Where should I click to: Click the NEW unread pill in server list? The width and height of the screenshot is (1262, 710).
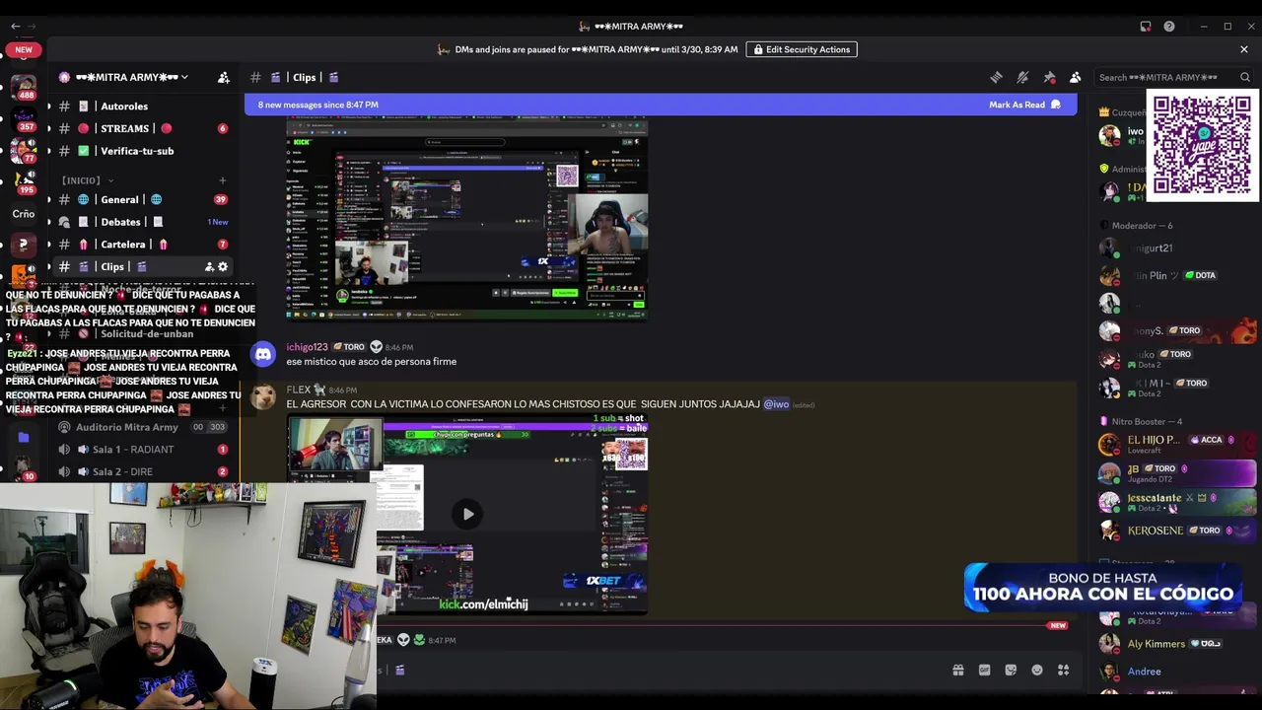coord(24,49)
